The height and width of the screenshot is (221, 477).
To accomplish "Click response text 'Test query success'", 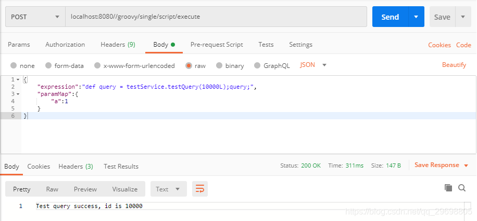I will tap(67, 206).
